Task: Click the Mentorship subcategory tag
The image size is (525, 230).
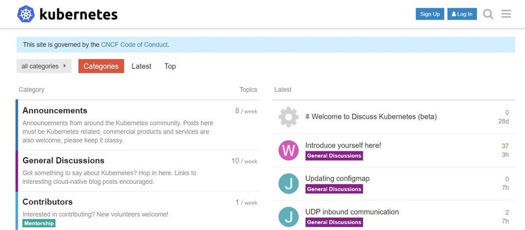Action: tap(39, 223)
